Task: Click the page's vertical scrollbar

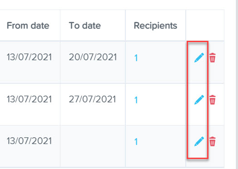Action: (236, 84)
